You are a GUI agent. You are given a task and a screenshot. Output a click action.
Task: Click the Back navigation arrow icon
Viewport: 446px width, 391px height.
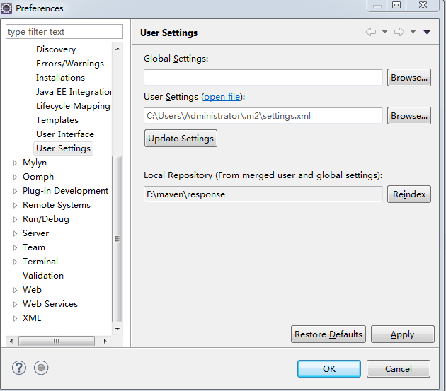[x=371, y=32]
